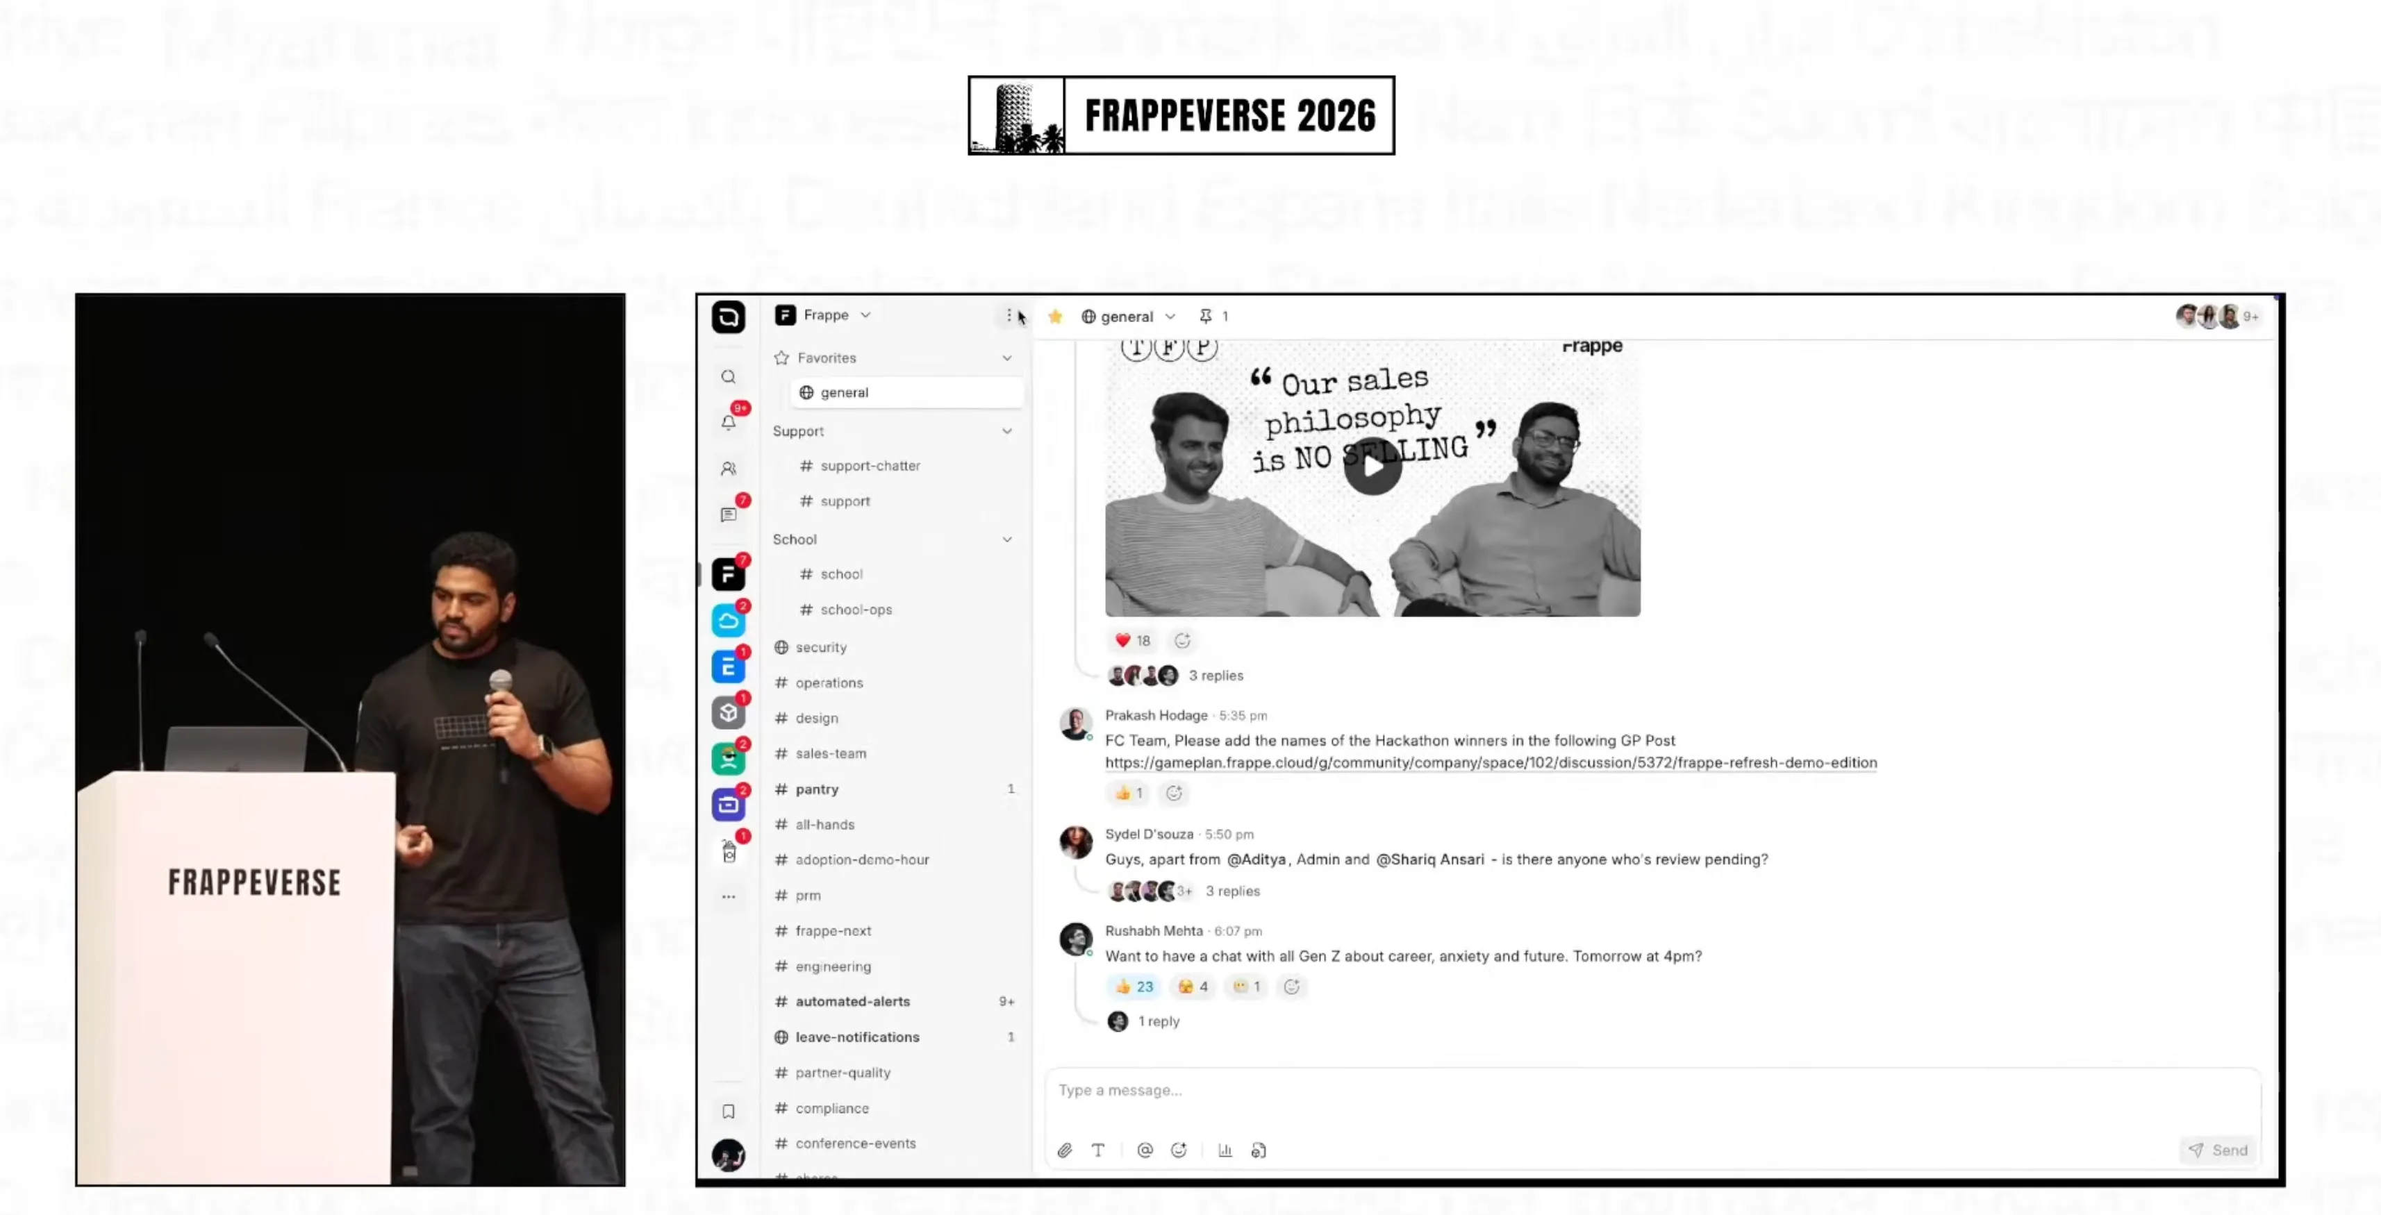Open the partner-quality channel
This screenshot has height=1215, width=2381.
point(897,1073)
